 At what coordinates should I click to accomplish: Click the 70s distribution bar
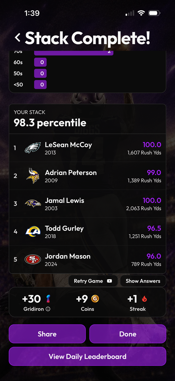tap(74, 53)
